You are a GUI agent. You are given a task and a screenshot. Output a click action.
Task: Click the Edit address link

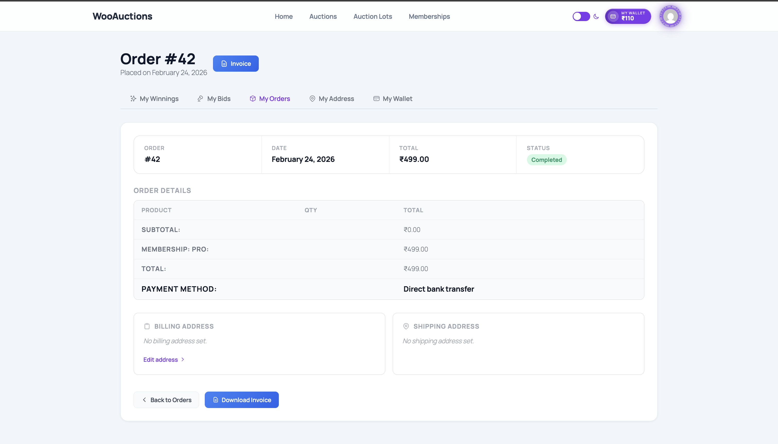click(161, 359)
